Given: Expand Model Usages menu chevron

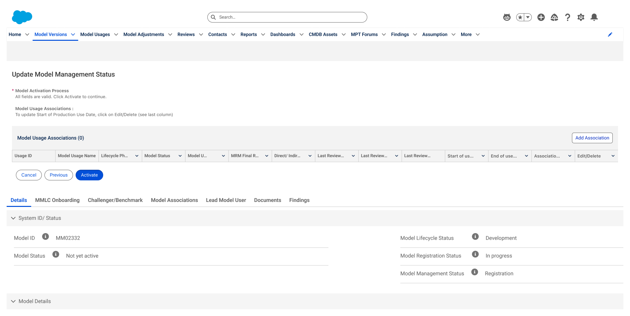Looking at the screenshot, I should coord(116,34).
